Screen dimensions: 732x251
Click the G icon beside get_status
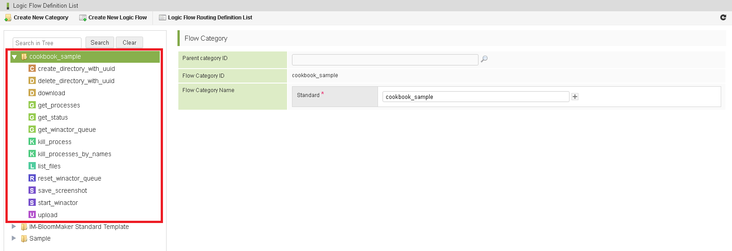[32, 117]
